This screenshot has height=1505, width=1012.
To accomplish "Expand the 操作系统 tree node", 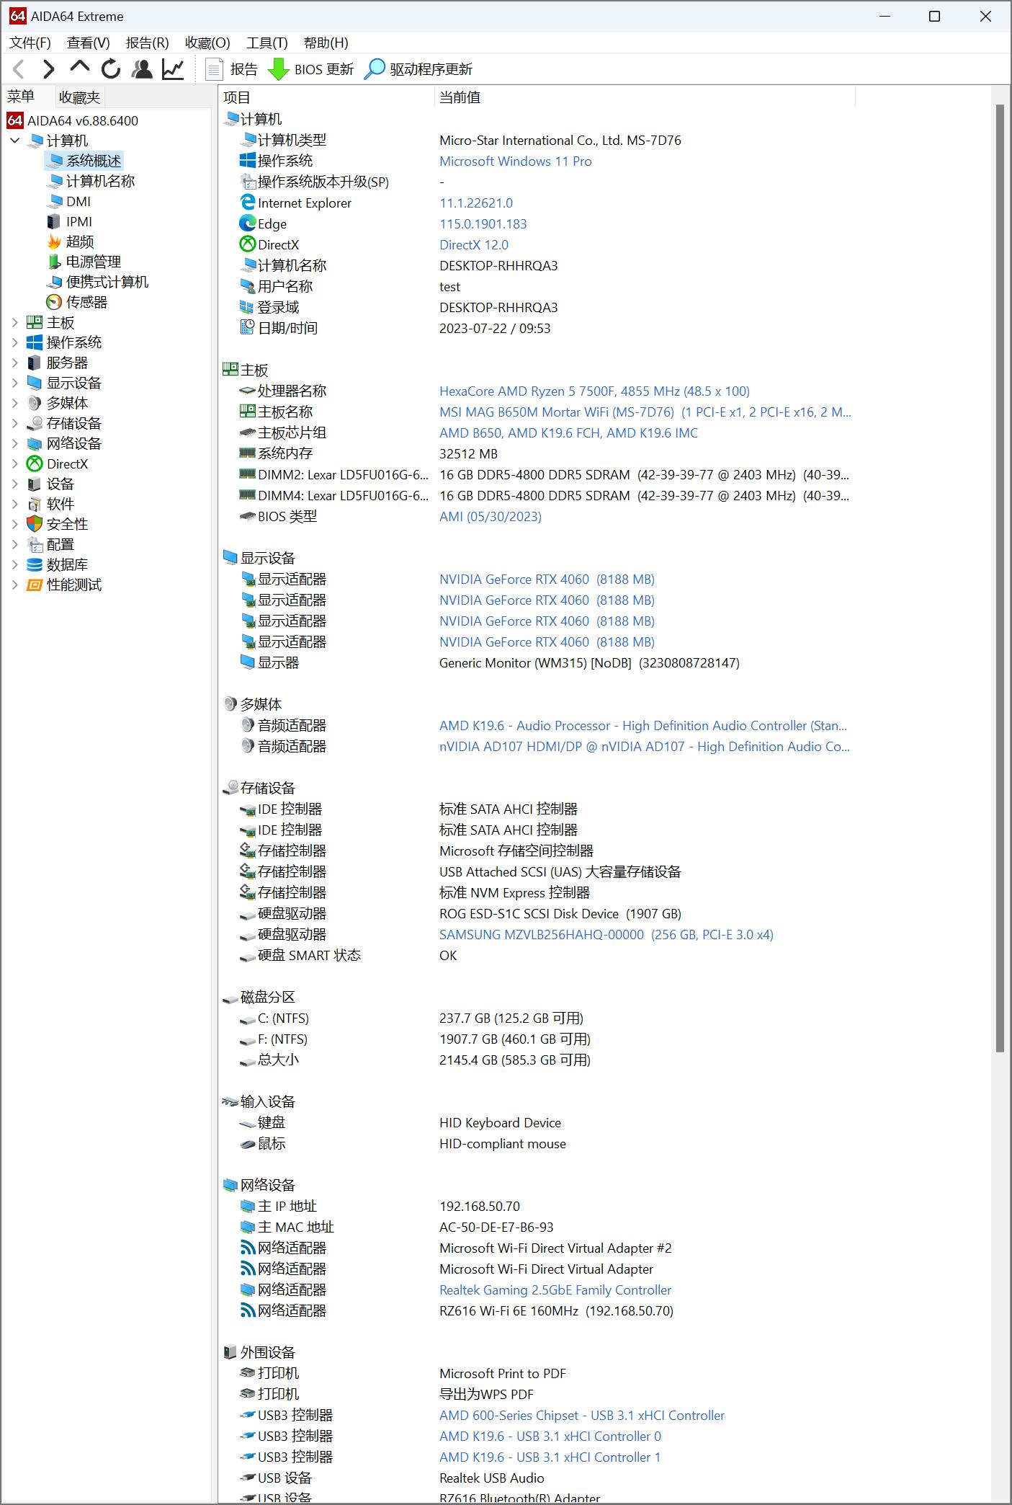I will [14, 342].
